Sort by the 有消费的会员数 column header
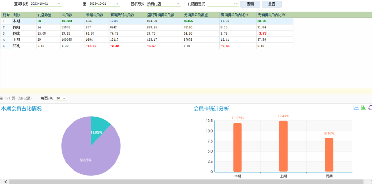 [128, 15]
